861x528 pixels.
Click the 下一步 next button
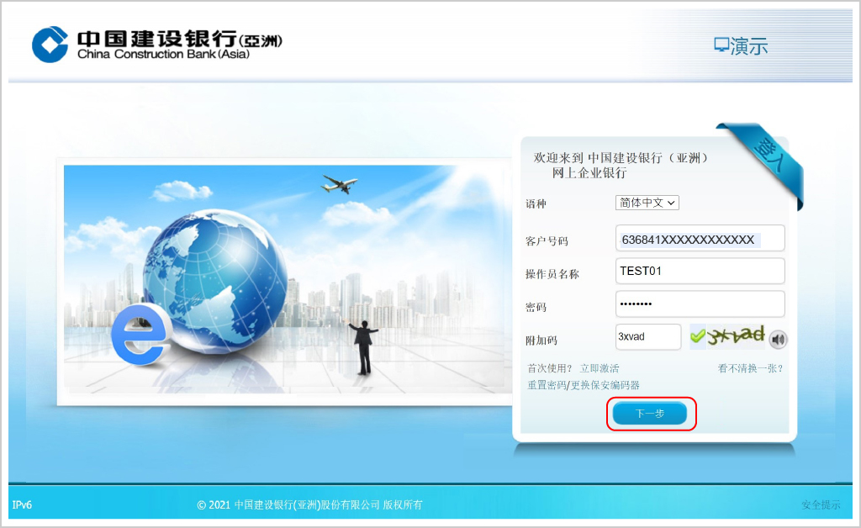pyautogui.click(x=650, y=414)
